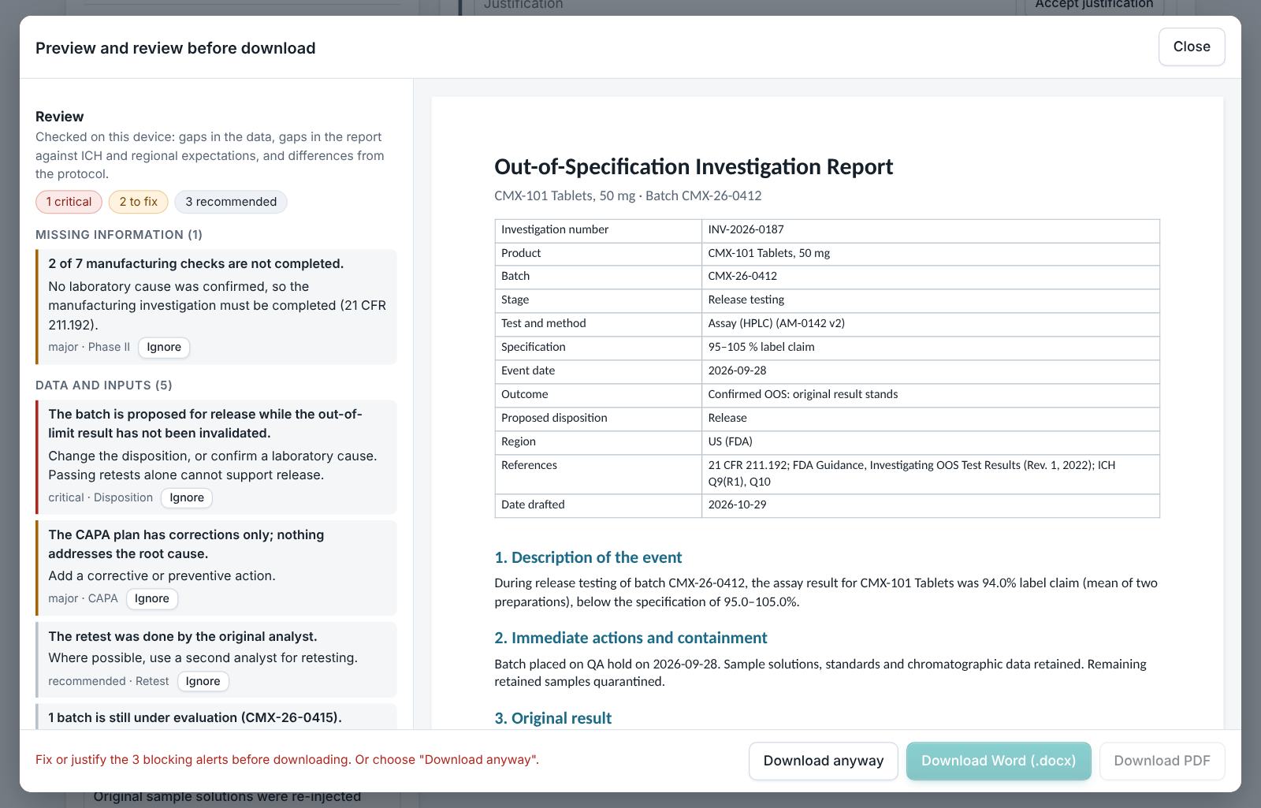
Task: Ignore the retest by original analyst alert
Action: coord(203,681)
